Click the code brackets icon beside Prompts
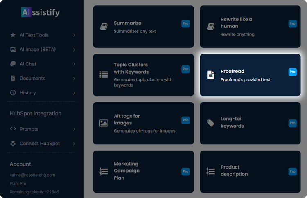The image size is (307, 198). [x=13, y=129]
